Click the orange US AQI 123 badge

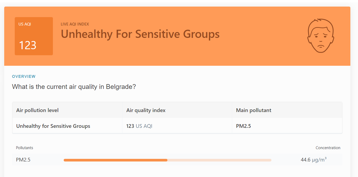pyautogui.click(x=34, y=36)
